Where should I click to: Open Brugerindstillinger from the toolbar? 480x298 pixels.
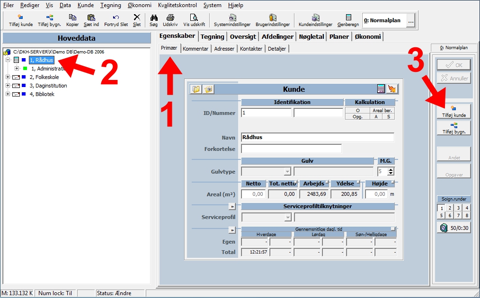273,20
